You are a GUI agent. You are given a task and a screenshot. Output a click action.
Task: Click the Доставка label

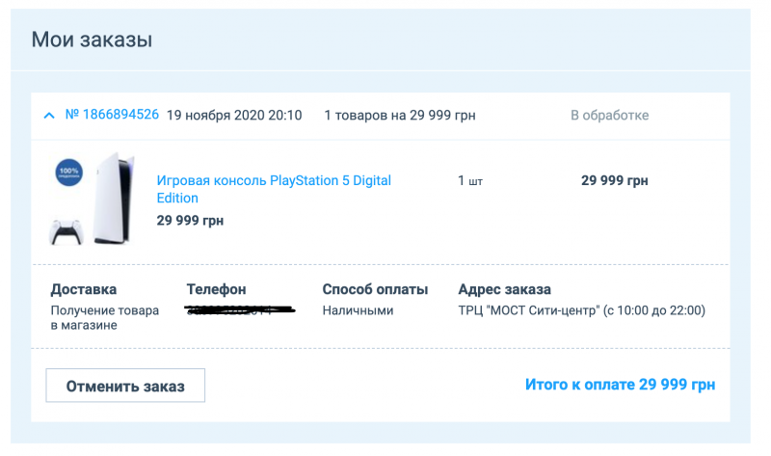(x=84, y=289)
